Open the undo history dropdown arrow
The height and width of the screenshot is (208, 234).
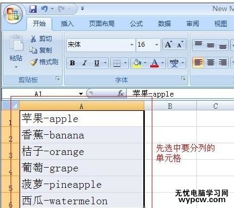pos(52,8)
